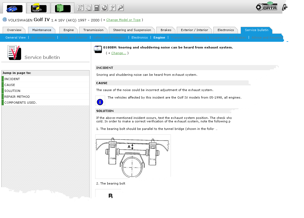304x218 pixels.
Task: Click the globe language icon
Action: pyautogui.click(x=104, y=8)
